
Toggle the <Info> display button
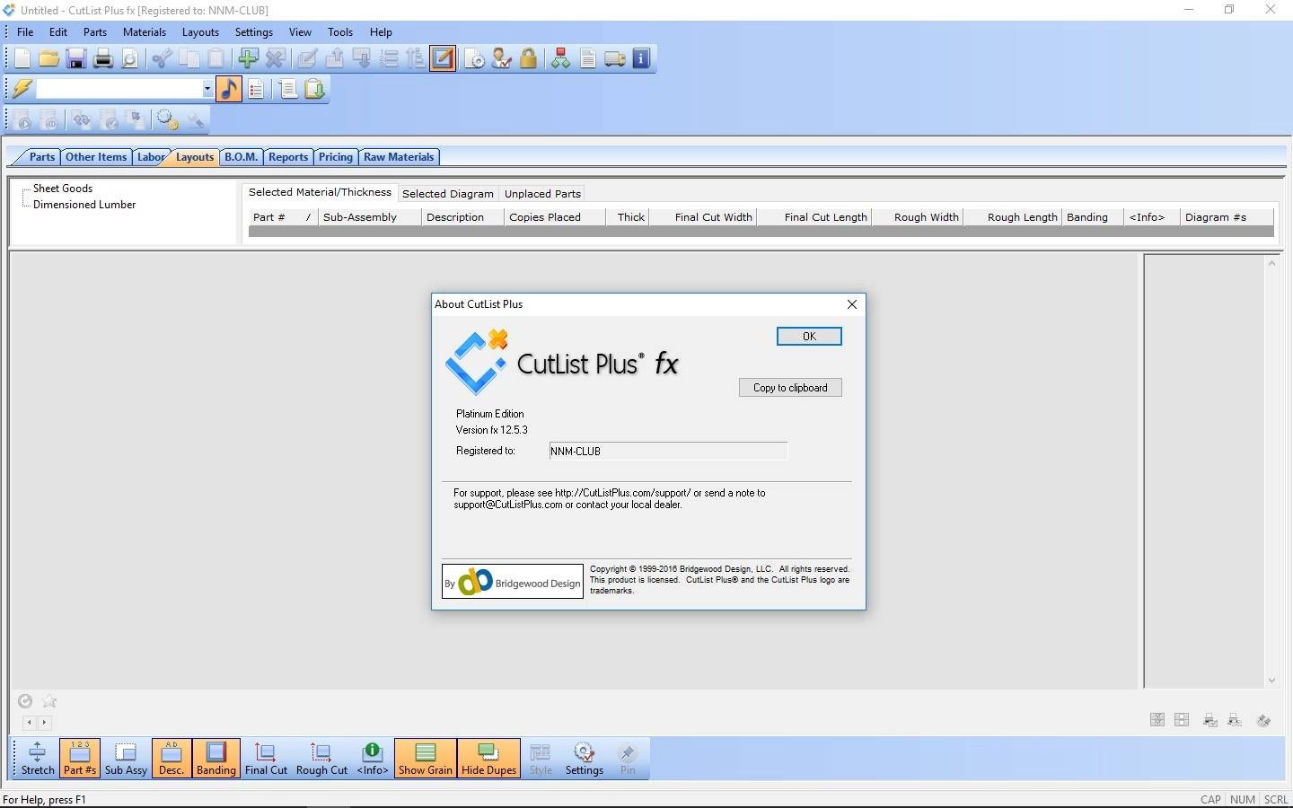click(373, 759)
